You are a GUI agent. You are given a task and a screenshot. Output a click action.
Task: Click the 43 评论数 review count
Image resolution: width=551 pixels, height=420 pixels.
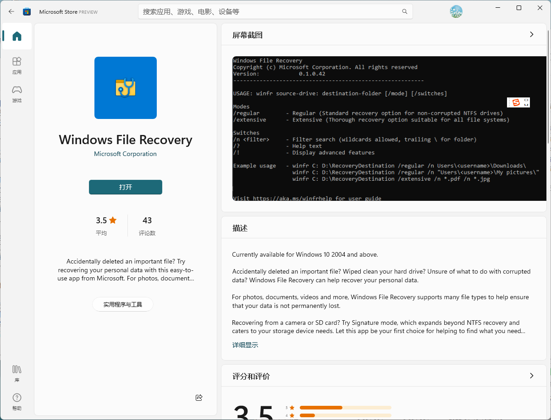point(147,226)
